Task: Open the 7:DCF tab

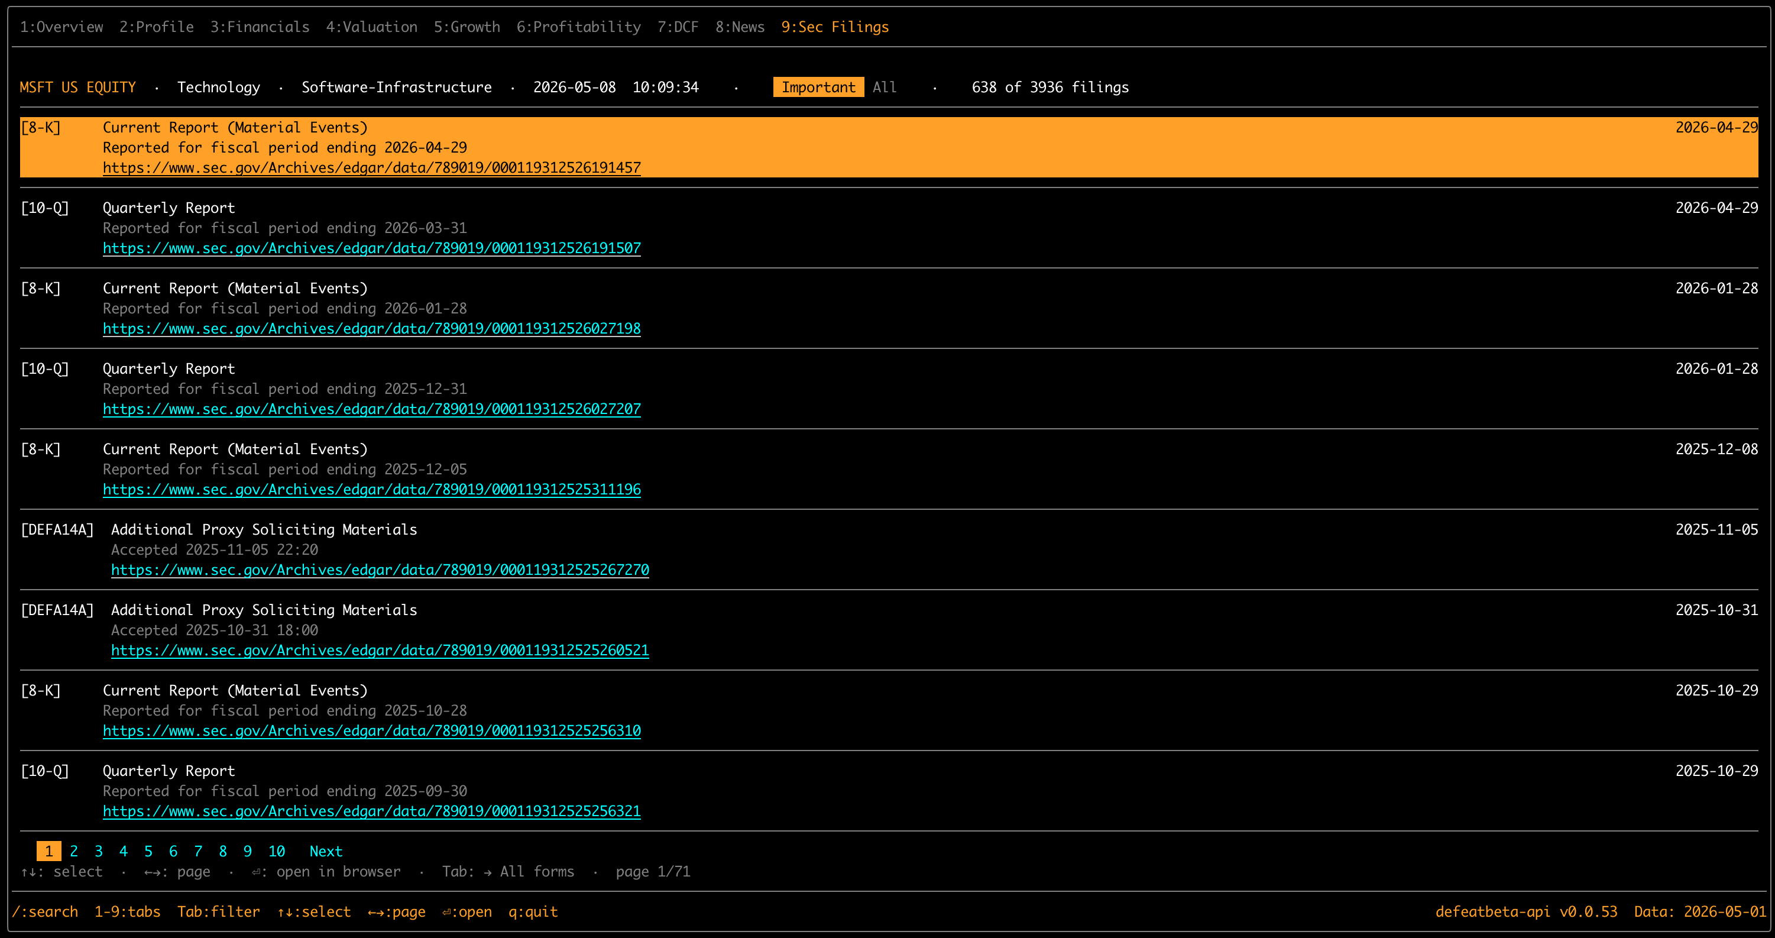Action: [678, 27]
